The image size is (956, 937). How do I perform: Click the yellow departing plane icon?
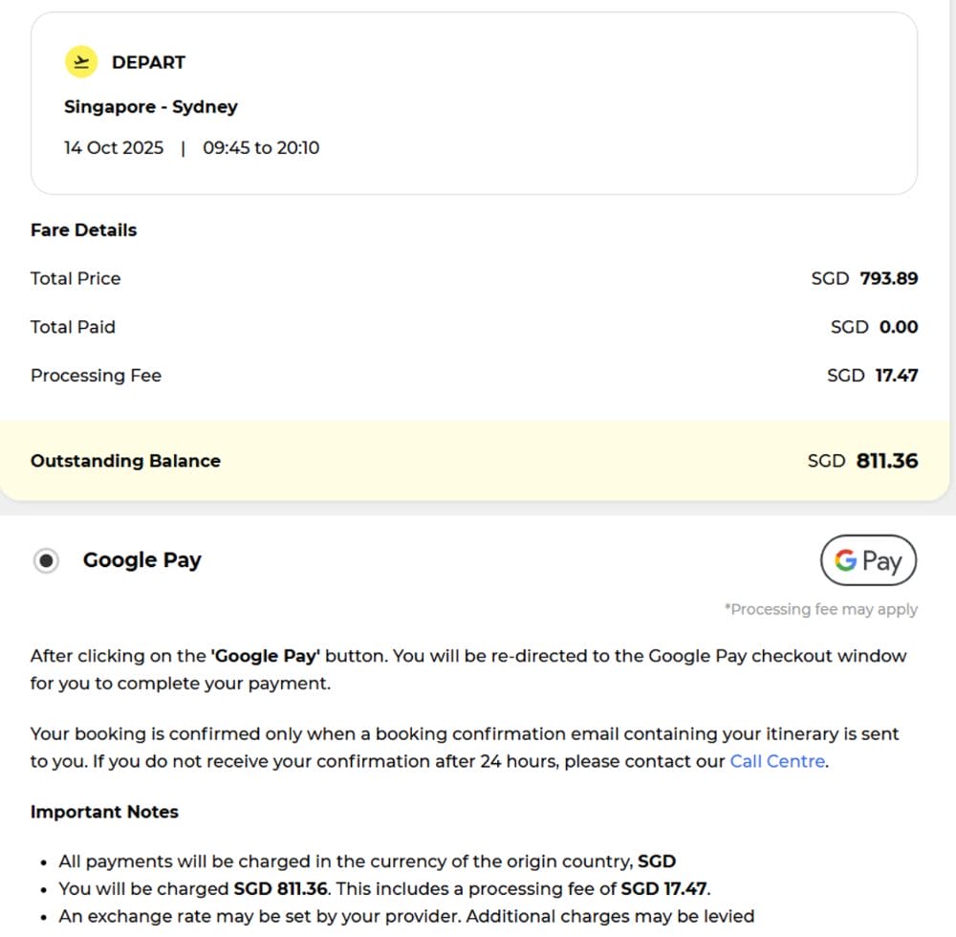[81, 62]
